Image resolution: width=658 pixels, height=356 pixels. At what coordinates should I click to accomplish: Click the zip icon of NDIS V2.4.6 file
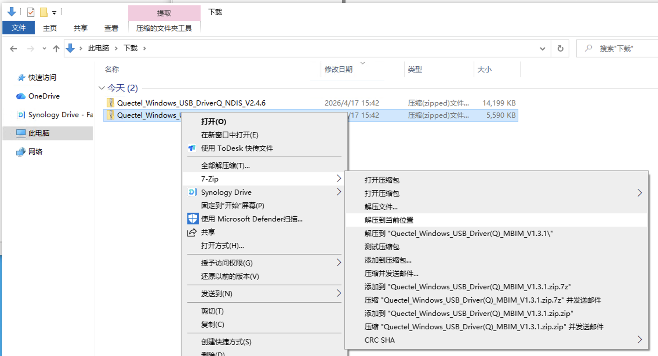tap(110, 103)
